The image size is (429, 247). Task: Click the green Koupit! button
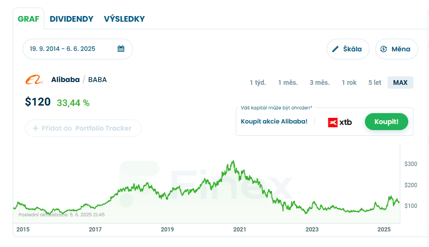386,122
